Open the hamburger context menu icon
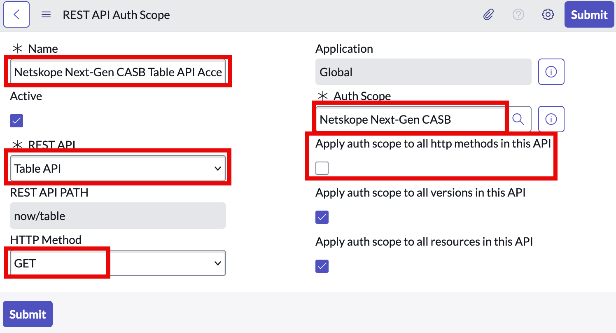Viewport: 616px width, 333px height. (47, 15)
